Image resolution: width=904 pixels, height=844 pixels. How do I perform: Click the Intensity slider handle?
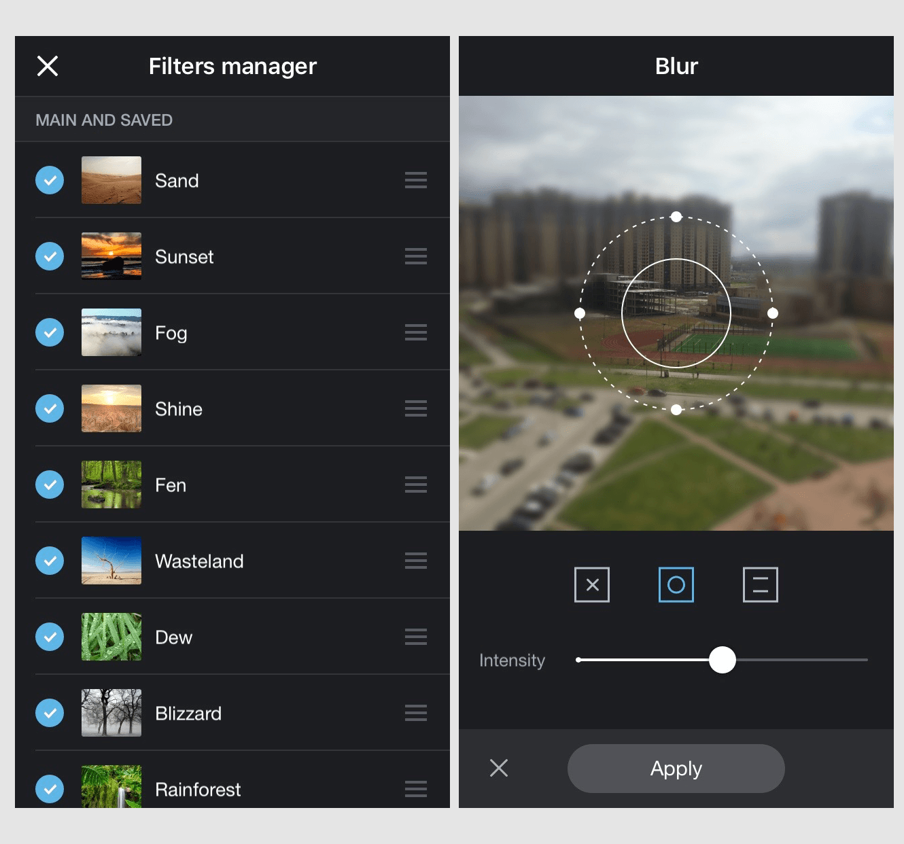point(722,660)
